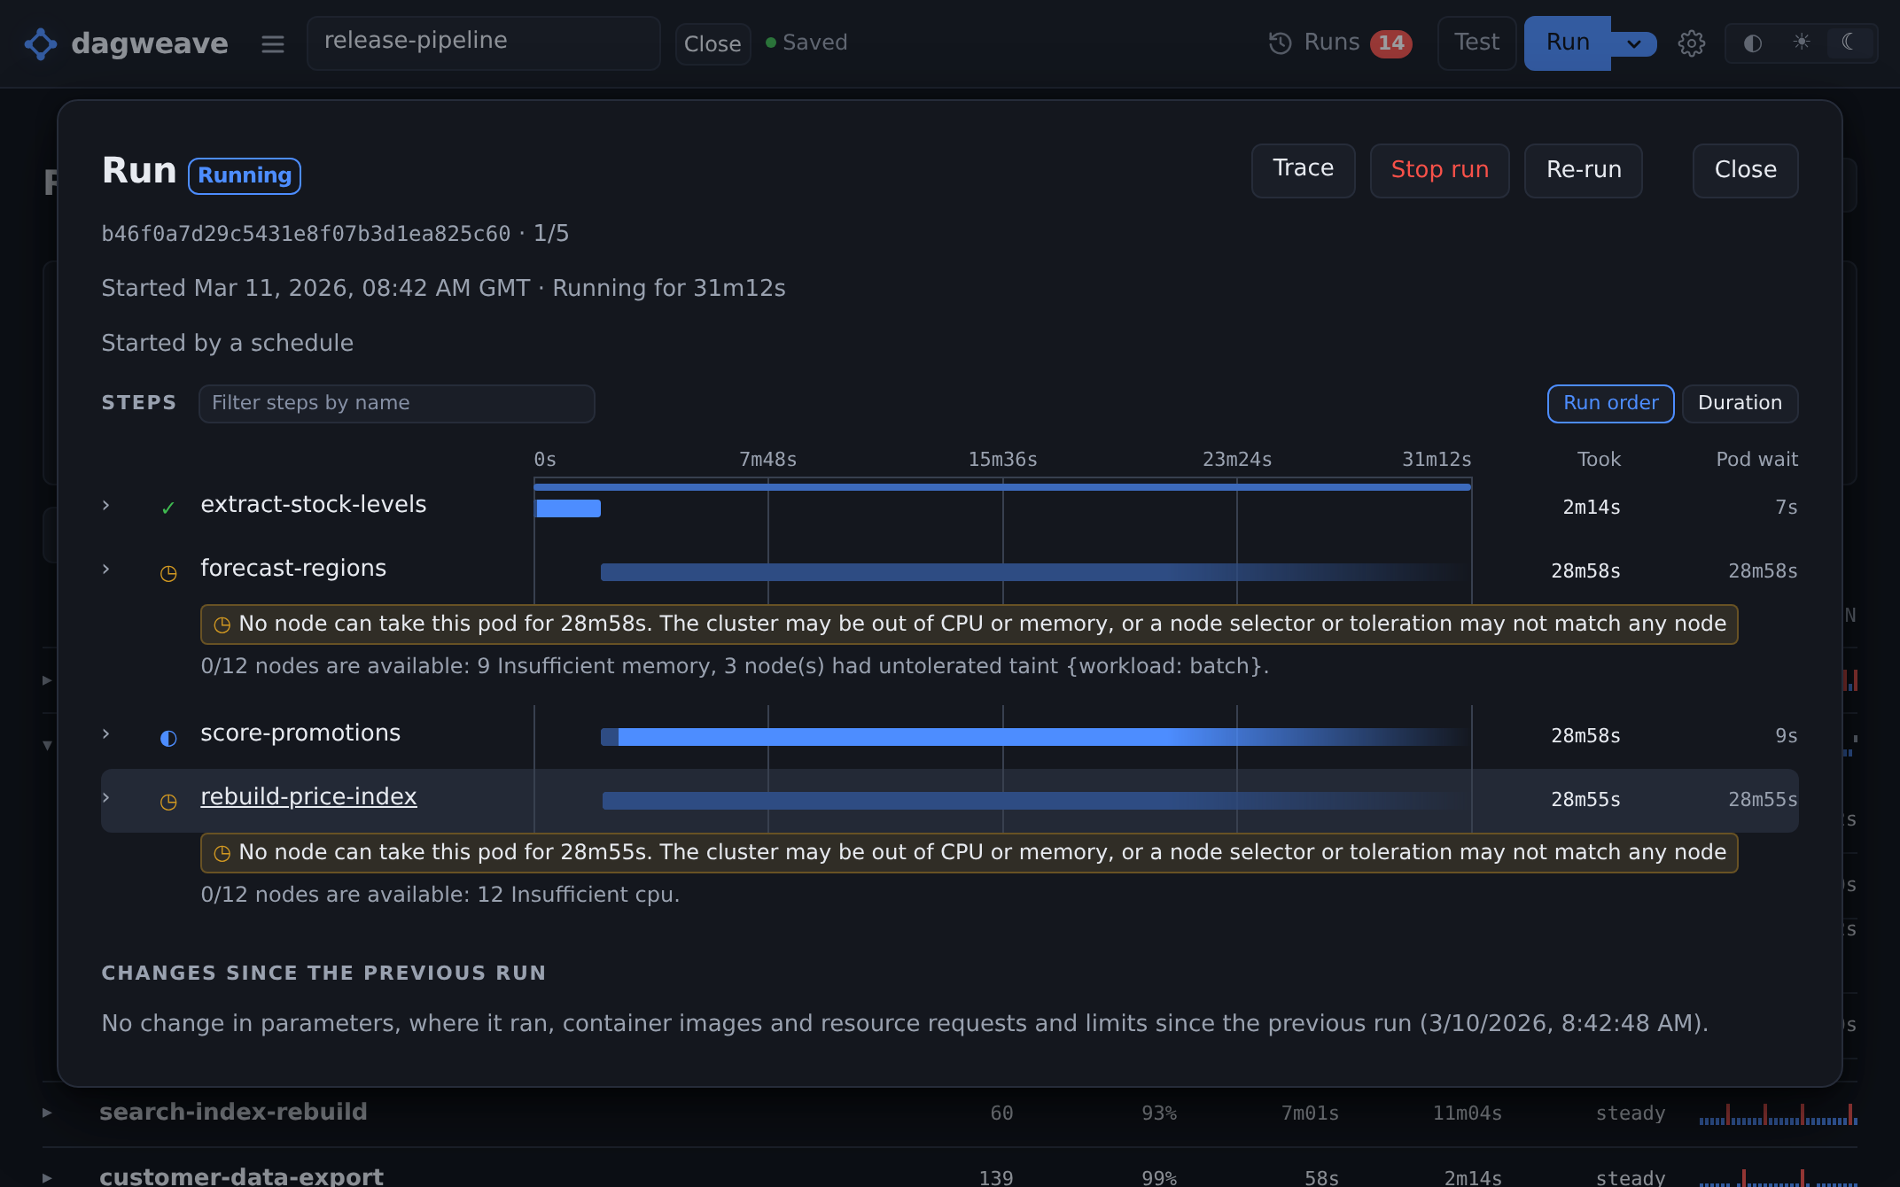Select the forecast-regions step name
Viewport: 1900px width, 1187px height.
(x=293, y=568)
